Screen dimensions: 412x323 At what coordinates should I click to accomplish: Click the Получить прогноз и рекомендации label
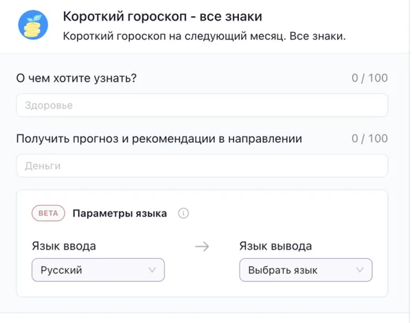point(159,139)
